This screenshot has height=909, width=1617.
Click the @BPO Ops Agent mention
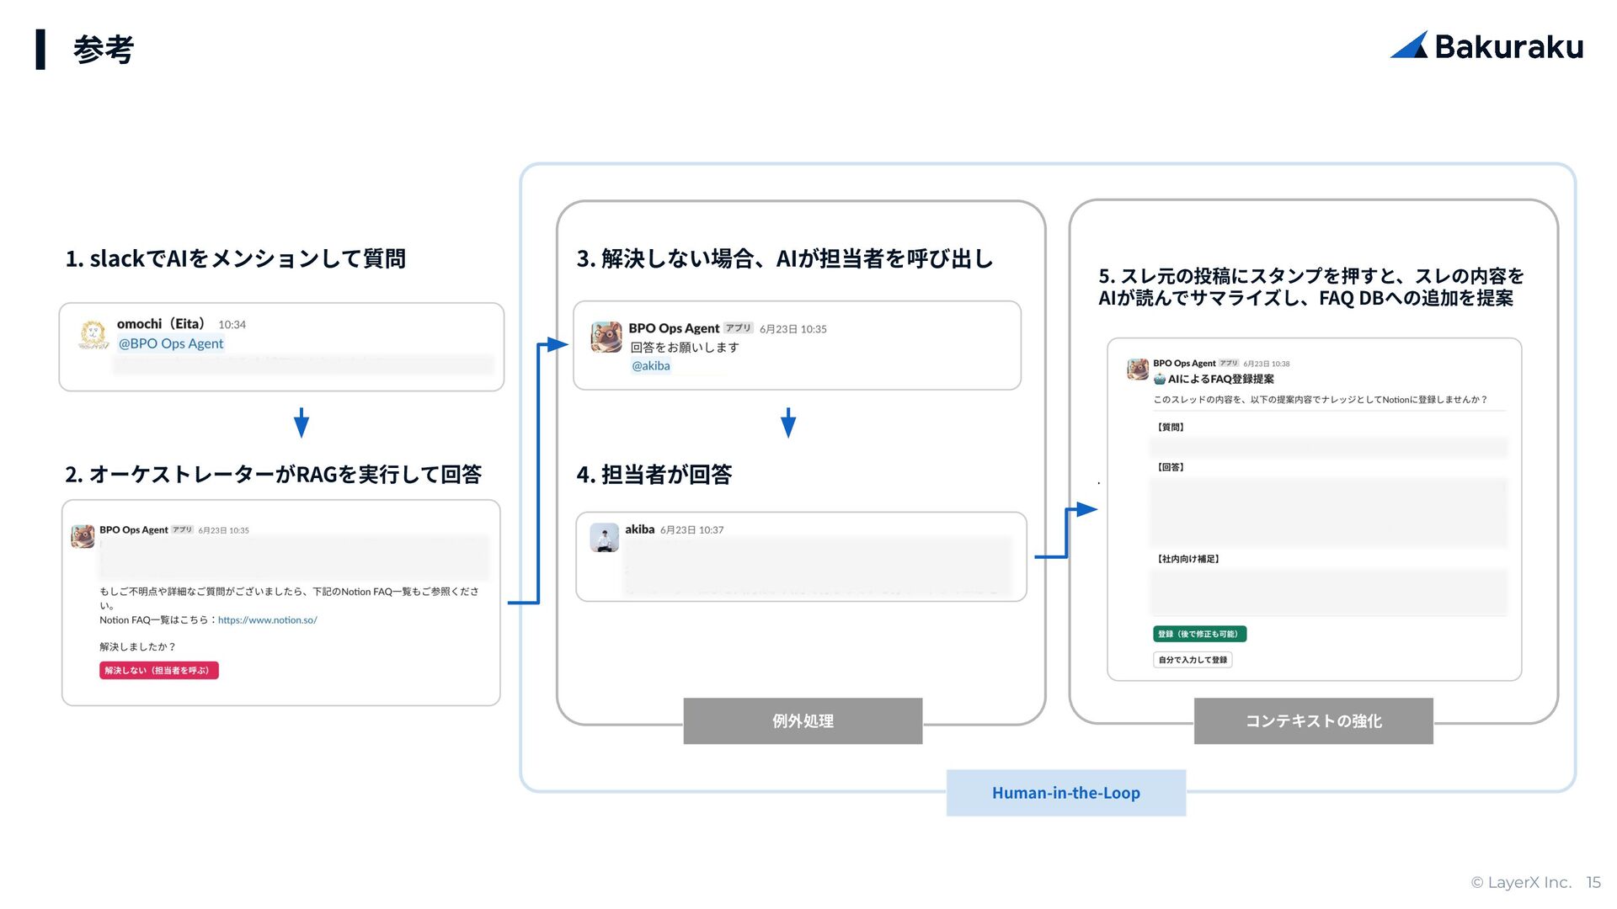coord(171,343)
